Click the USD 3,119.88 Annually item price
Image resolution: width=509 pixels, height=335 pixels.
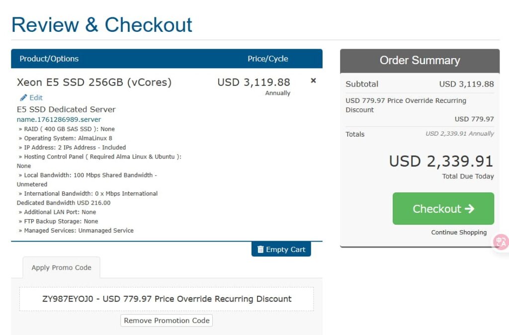tap(254, 83)
